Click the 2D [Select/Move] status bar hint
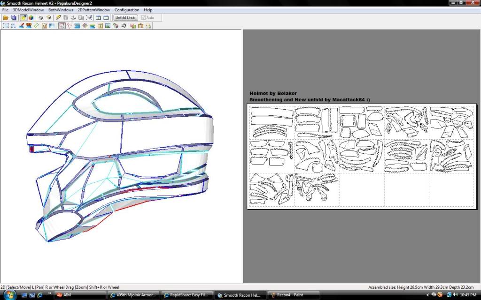The height and width of the screenshot is (300, 481). (60, 287)
